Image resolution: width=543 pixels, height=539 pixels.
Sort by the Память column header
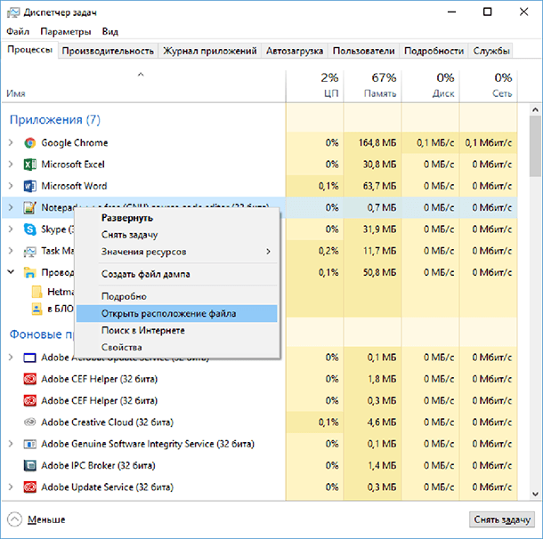372,85
